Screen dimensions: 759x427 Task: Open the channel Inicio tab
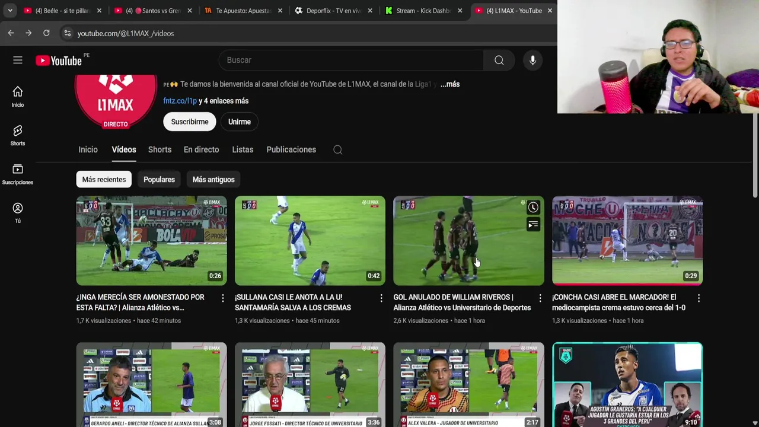88,149
